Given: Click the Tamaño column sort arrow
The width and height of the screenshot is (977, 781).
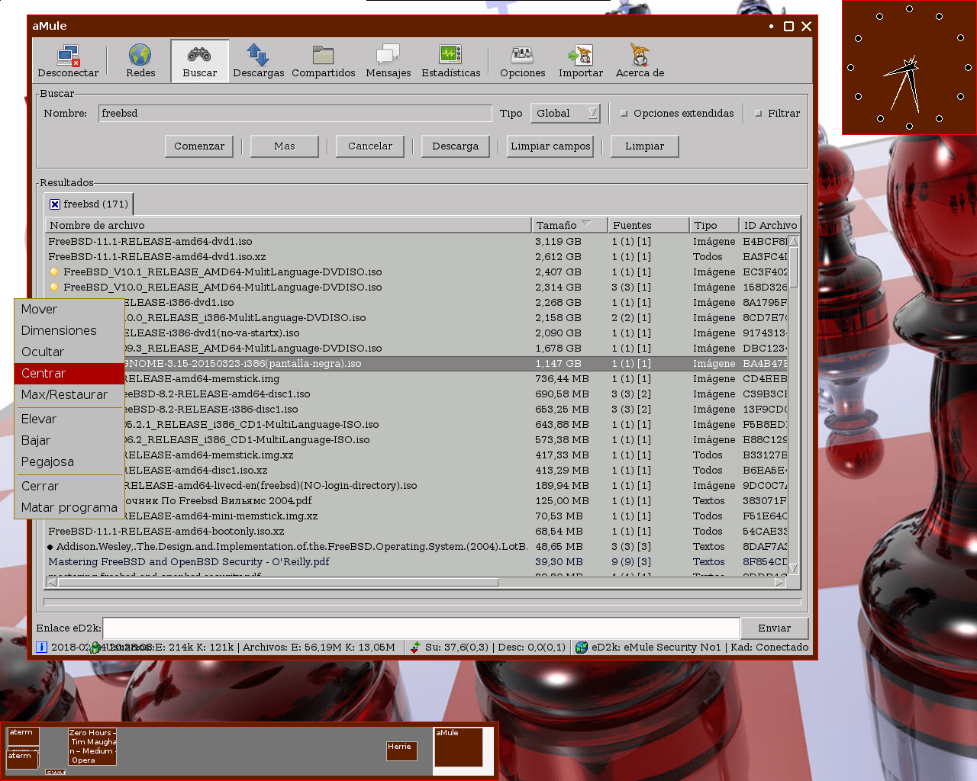Looking at the screenshot, I should [x=586, y=224].
